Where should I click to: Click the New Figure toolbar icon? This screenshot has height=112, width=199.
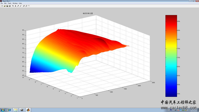(2, 6)
